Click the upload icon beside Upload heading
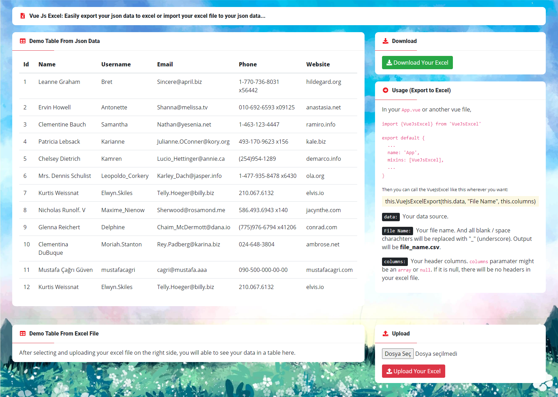558x397 pixels. (386, 333)
